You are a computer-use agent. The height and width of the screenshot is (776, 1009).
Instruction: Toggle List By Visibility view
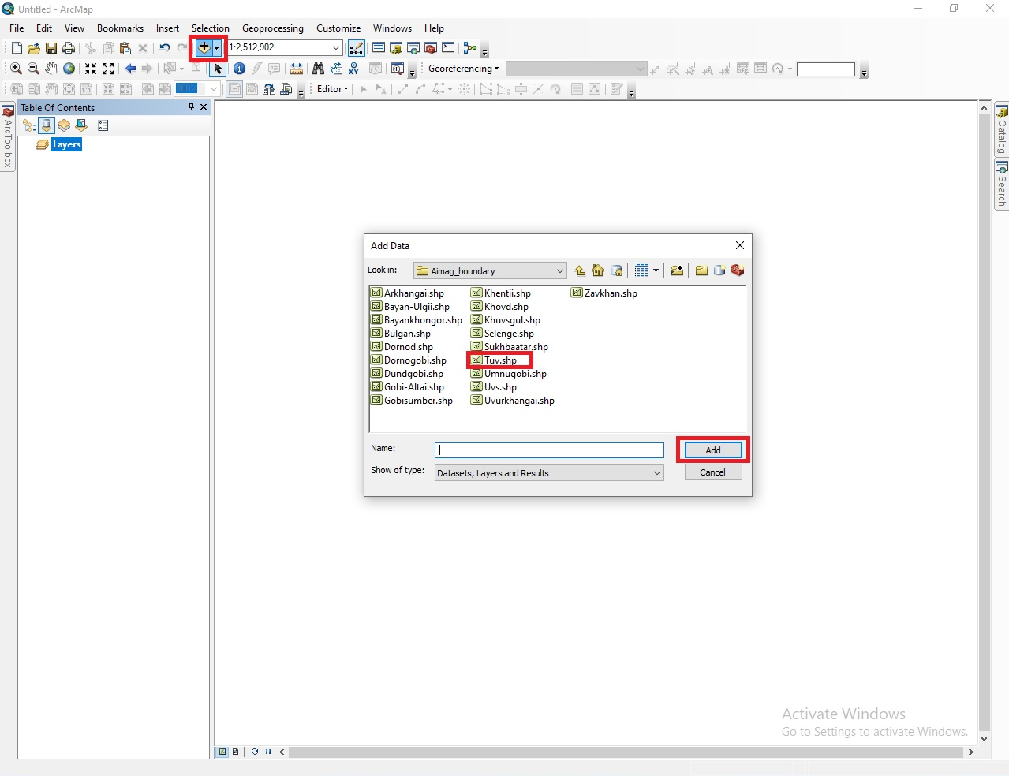point(64,125)
